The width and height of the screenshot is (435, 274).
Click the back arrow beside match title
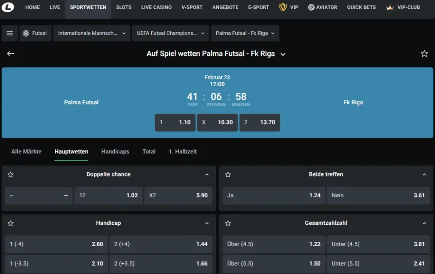point(11,53)
